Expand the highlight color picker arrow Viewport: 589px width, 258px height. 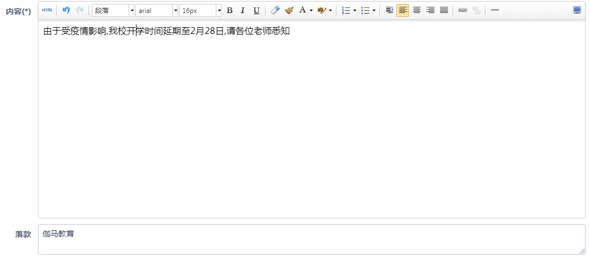331,11
